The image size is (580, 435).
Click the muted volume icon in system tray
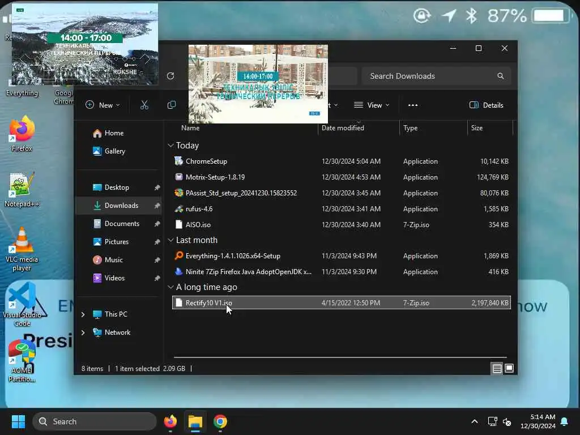[x=507, y=421]
